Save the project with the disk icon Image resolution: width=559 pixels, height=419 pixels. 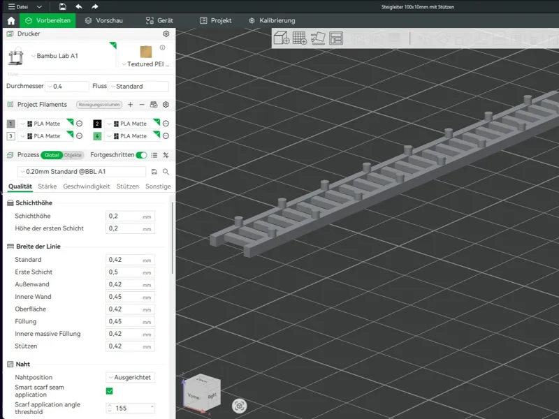pyautogui.click(x=62, y=6)
